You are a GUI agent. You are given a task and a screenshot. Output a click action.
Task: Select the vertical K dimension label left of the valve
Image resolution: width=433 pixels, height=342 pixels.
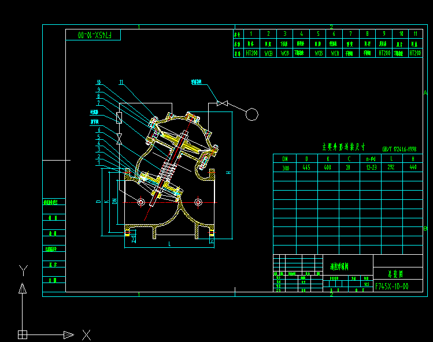point(106,202)
